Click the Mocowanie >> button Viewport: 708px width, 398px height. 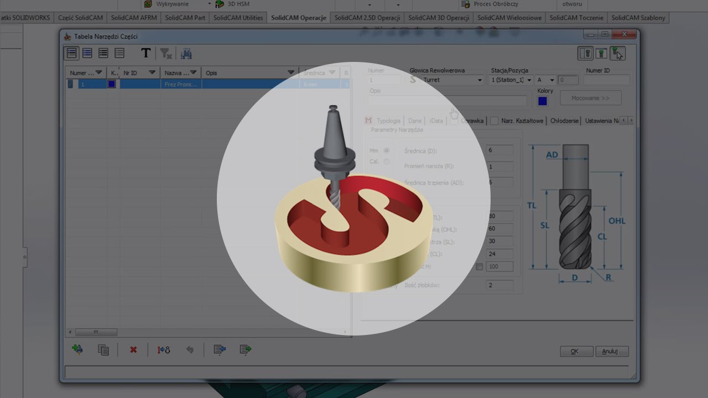[x=590, y=98]
